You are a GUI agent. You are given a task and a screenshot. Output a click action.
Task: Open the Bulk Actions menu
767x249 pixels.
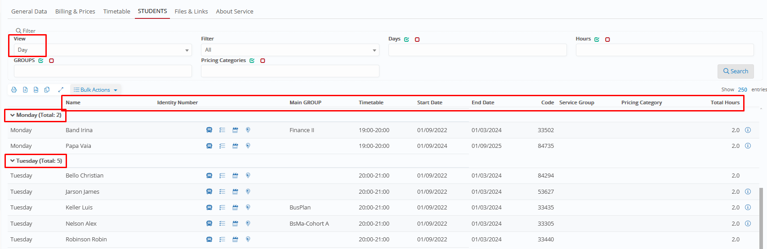(95, 90)
